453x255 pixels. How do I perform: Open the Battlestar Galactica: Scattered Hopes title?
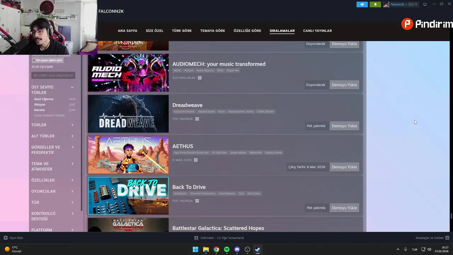[x=218, y=228]
